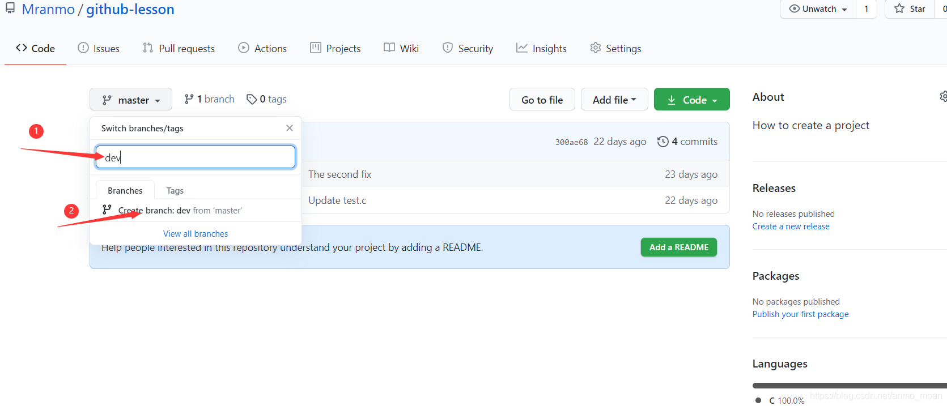Click the branch icon in master button

(x=107, y=100)
